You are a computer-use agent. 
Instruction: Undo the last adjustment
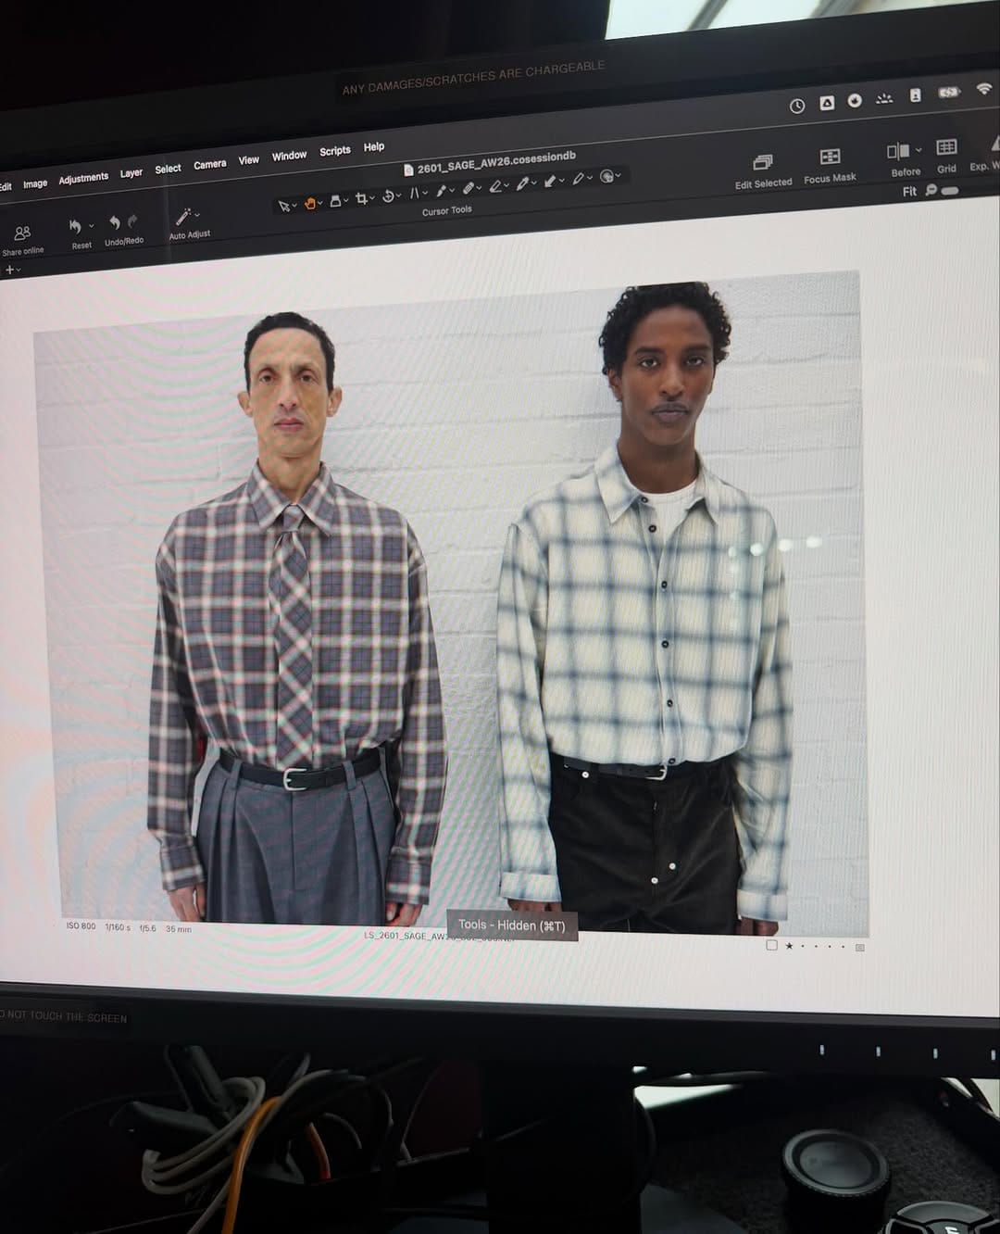click(115, 222)
